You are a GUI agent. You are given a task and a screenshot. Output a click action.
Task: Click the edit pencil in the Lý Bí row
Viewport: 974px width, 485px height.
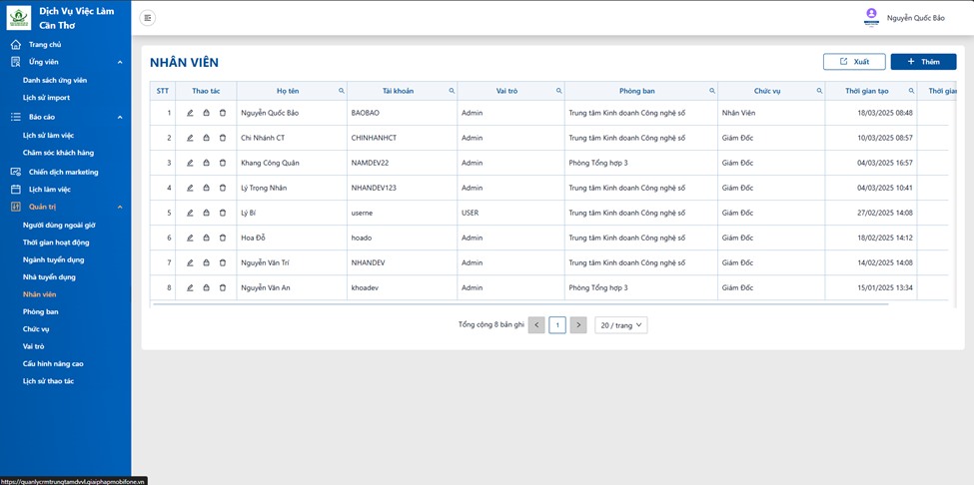click(x=190, y=213)
